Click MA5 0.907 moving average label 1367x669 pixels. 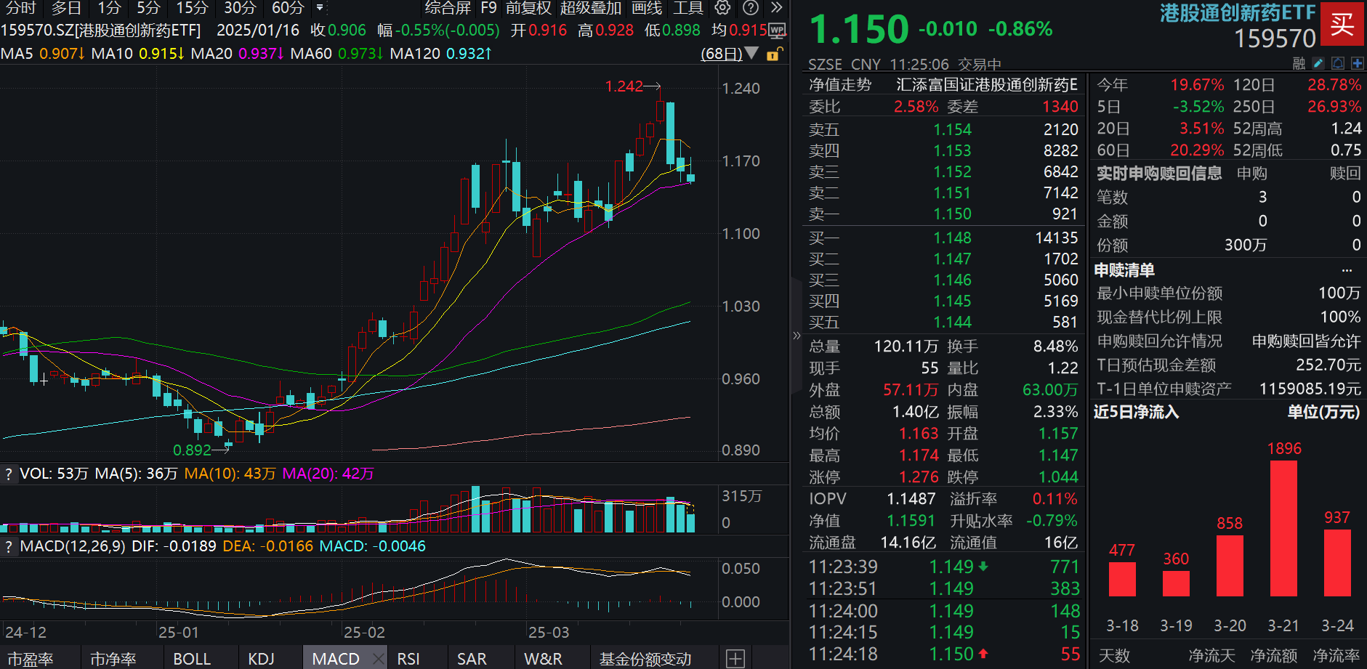43,54
